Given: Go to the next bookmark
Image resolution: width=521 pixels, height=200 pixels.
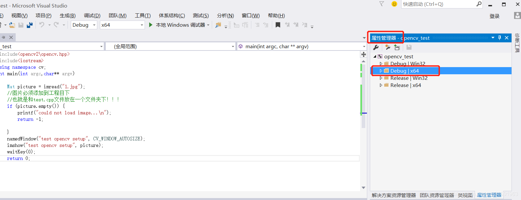Looking at the screenshot, I should tap(296, 25).
